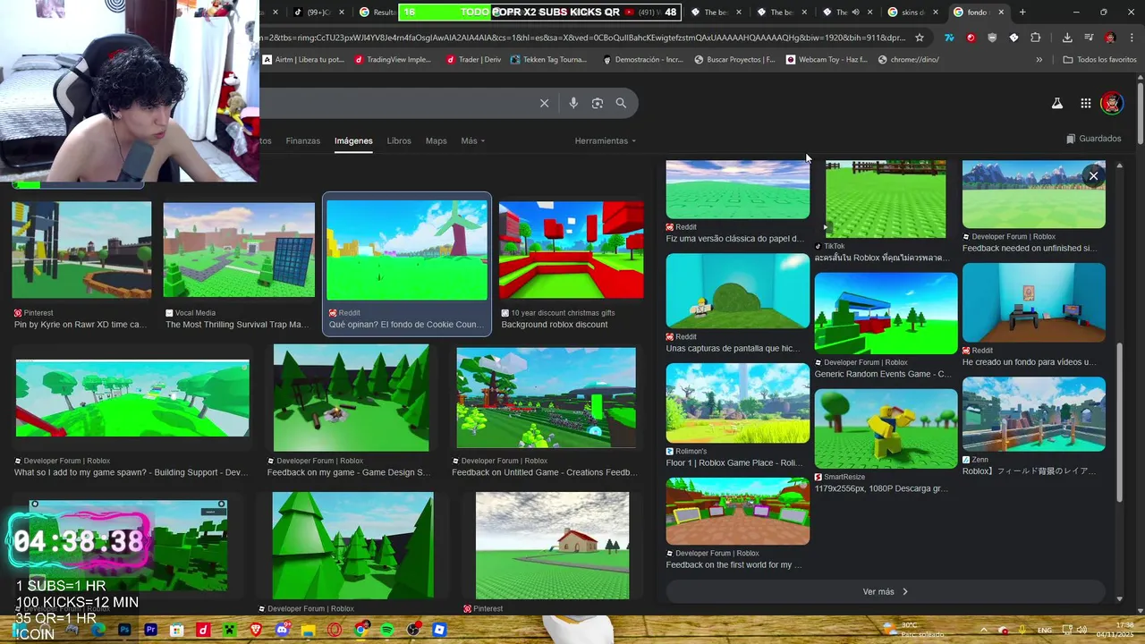Open the Zenn 'Roblox】' related image

(x=1034, y=414)
